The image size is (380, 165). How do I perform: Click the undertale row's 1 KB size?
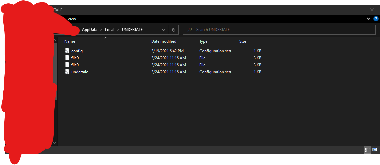click(257, 72)
